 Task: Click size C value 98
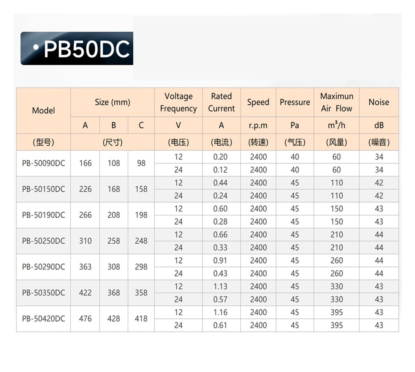click(x=141, y=163)
